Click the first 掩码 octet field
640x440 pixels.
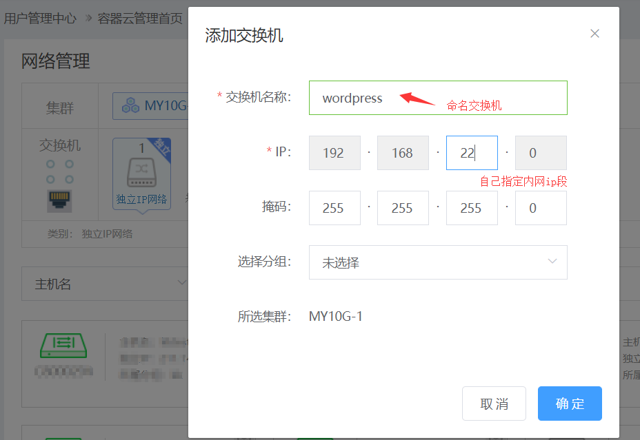334,208
